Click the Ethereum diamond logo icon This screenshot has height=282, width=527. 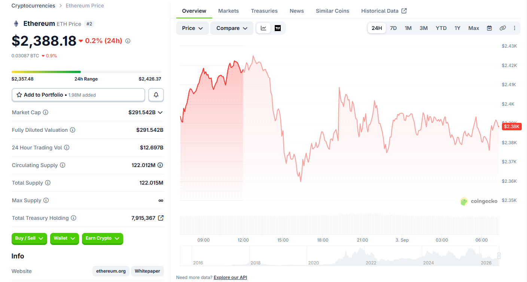coord(16,24)
